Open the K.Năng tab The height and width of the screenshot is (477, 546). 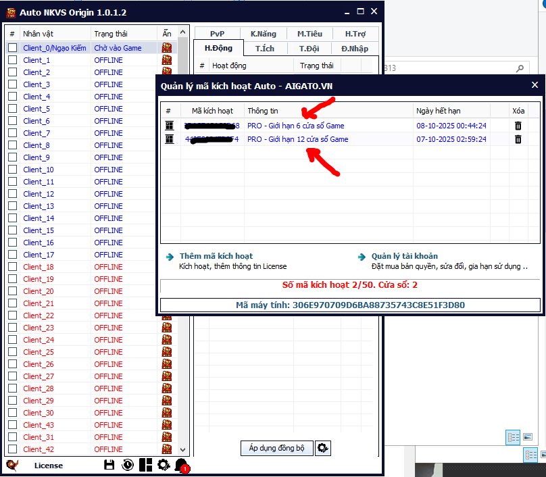coord(264,34)
